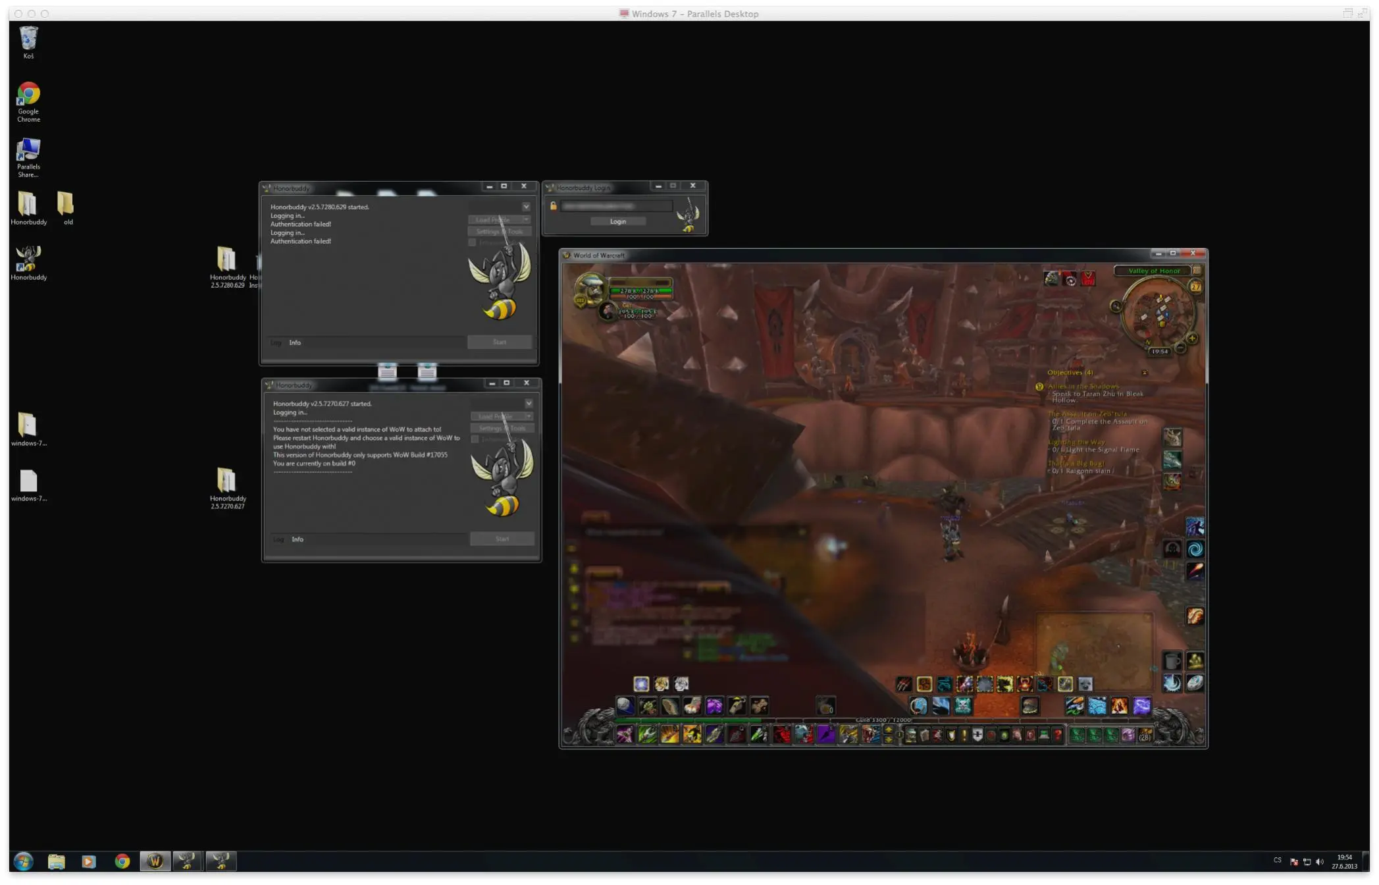Open Google Chrome desktop shortcut
The image size is (1379, 885).
pyautogui.click(x=28, y=101)
